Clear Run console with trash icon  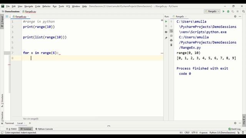[171, 45]
